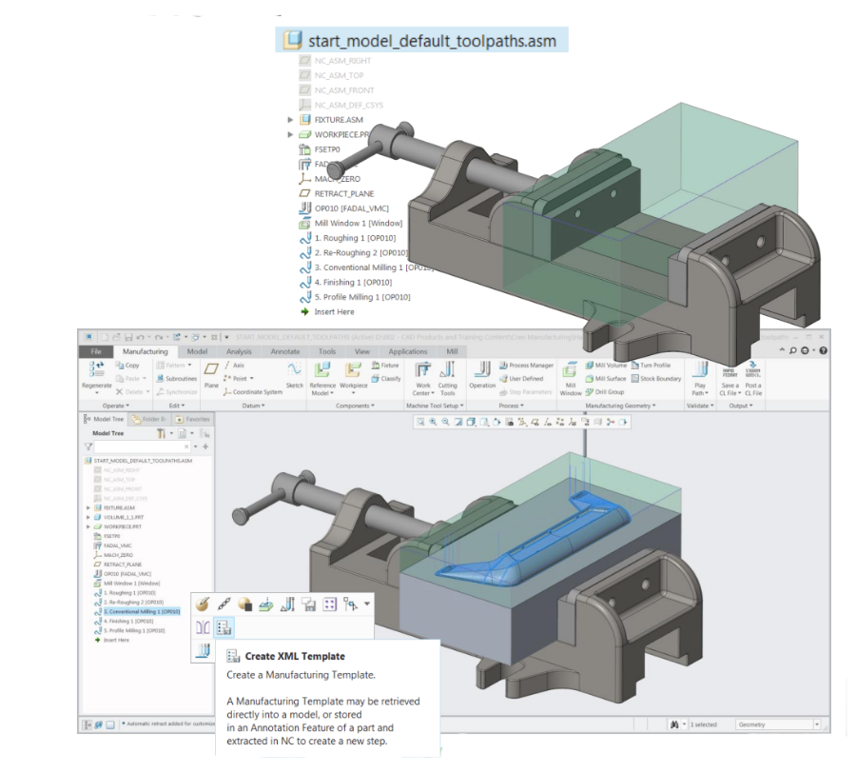Click the Plane datum icon
This screenshot has height=773, width=856.
[211, 369]
